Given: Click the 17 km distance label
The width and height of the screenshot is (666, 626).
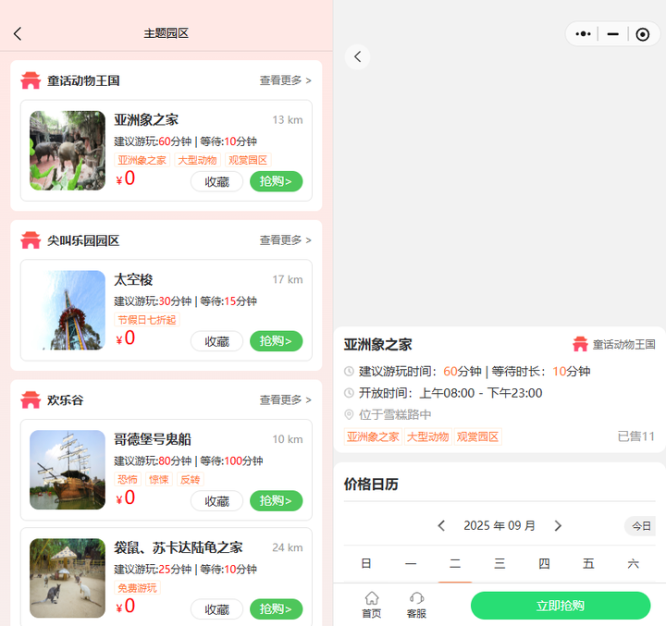Looking at the screenshot, I should click(288, 280).
